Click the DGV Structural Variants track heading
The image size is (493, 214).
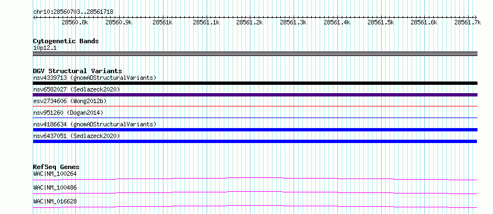(x=78, y=71)
